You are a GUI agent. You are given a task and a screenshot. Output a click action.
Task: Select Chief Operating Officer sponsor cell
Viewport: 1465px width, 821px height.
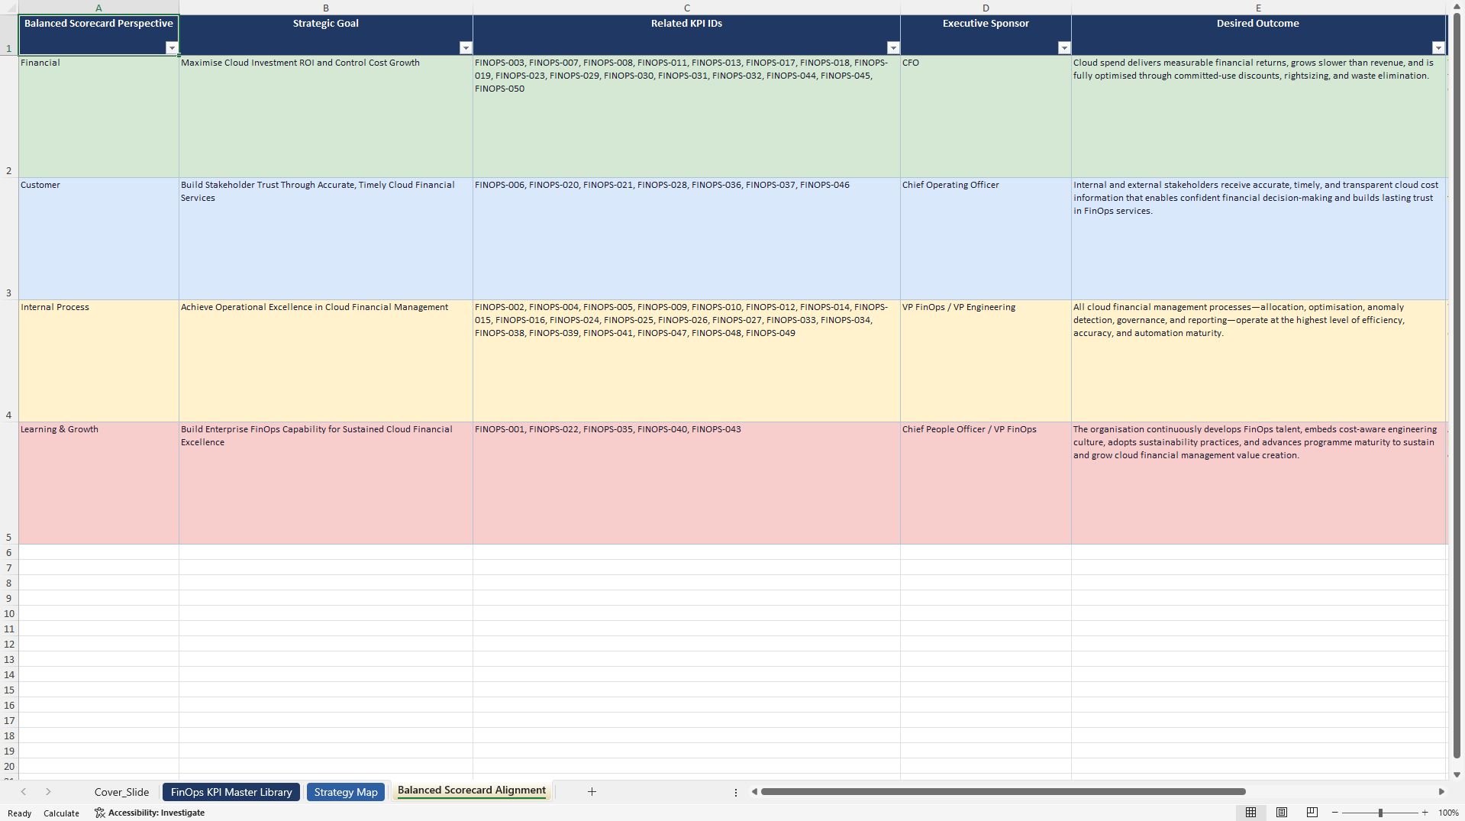click(986, 239)
